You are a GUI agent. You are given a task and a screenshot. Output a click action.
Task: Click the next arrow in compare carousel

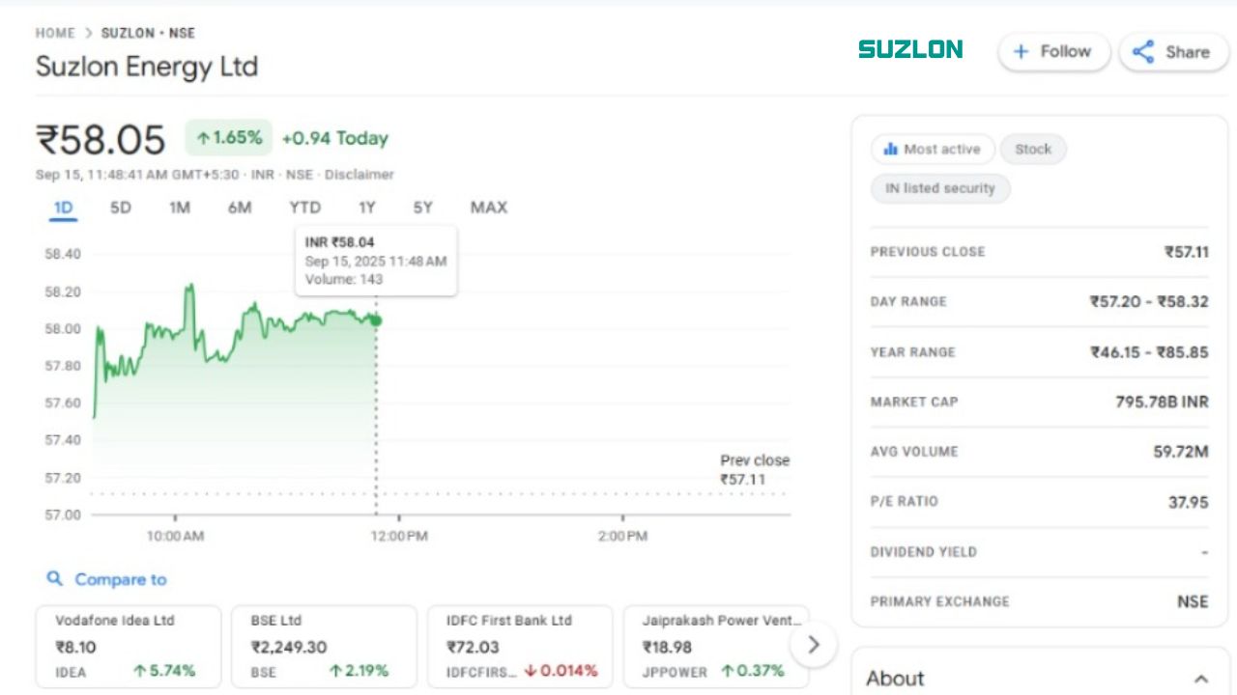point(813,644)
